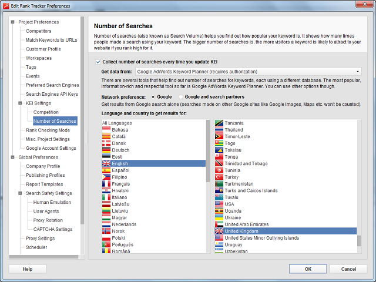
Task: Close the preferences dialog window
Action: coord(364,4)
